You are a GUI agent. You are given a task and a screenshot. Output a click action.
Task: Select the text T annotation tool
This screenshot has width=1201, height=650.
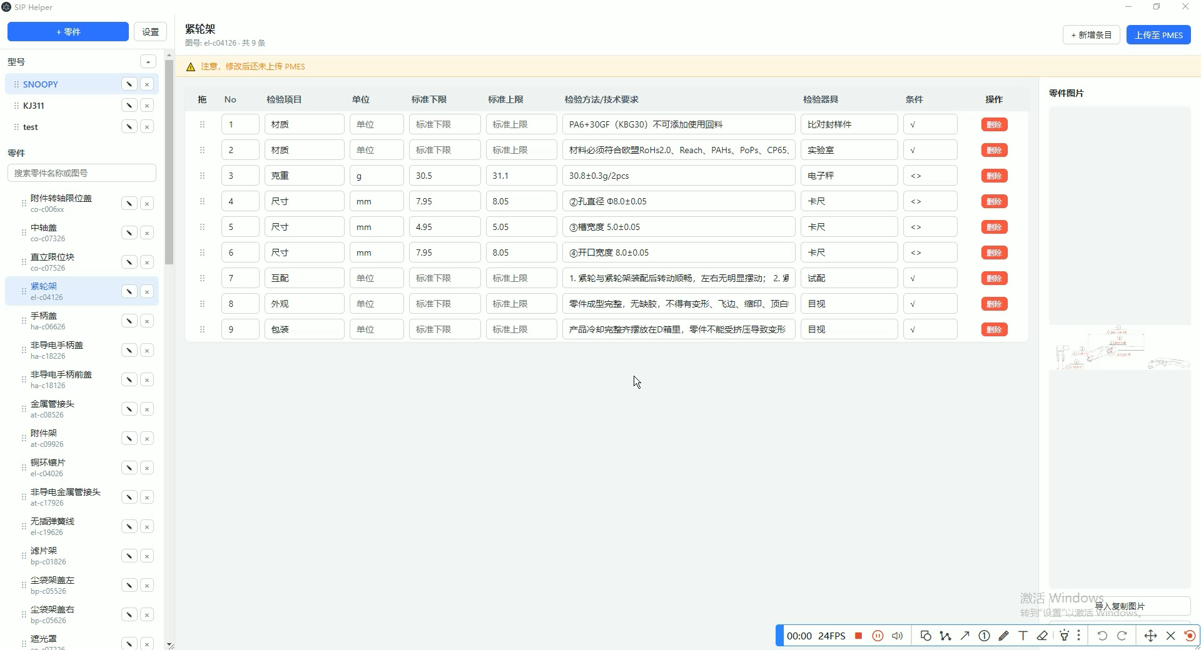pos(1023,636)
